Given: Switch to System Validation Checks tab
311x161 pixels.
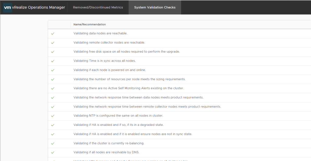Looking at the screenshot, I should [155, 8].
